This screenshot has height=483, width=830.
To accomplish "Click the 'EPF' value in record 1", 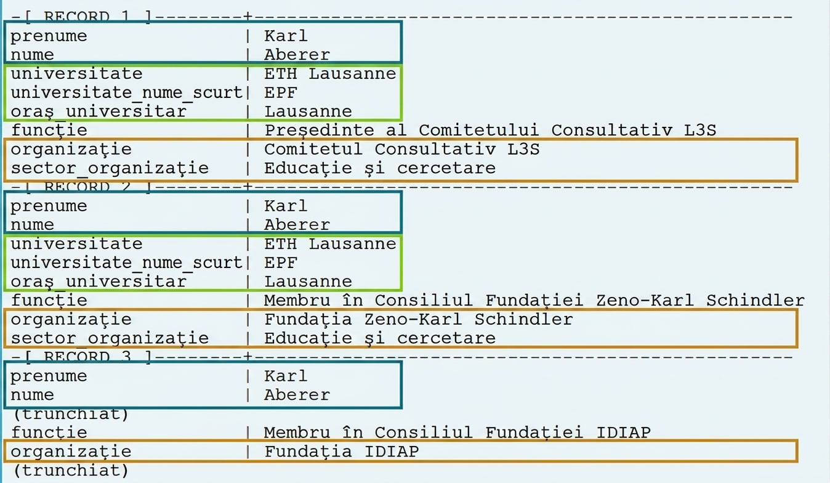I will (x=281, y=92).
